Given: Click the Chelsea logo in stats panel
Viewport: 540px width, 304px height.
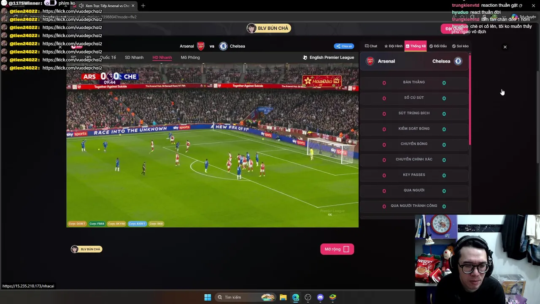Looking at the screenshot, I should pyautogui.click(x=458, y=61).
